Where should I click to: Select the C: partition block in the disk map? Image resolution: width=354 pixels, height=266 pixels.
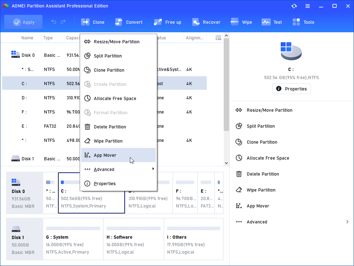[x=91, y=193]
